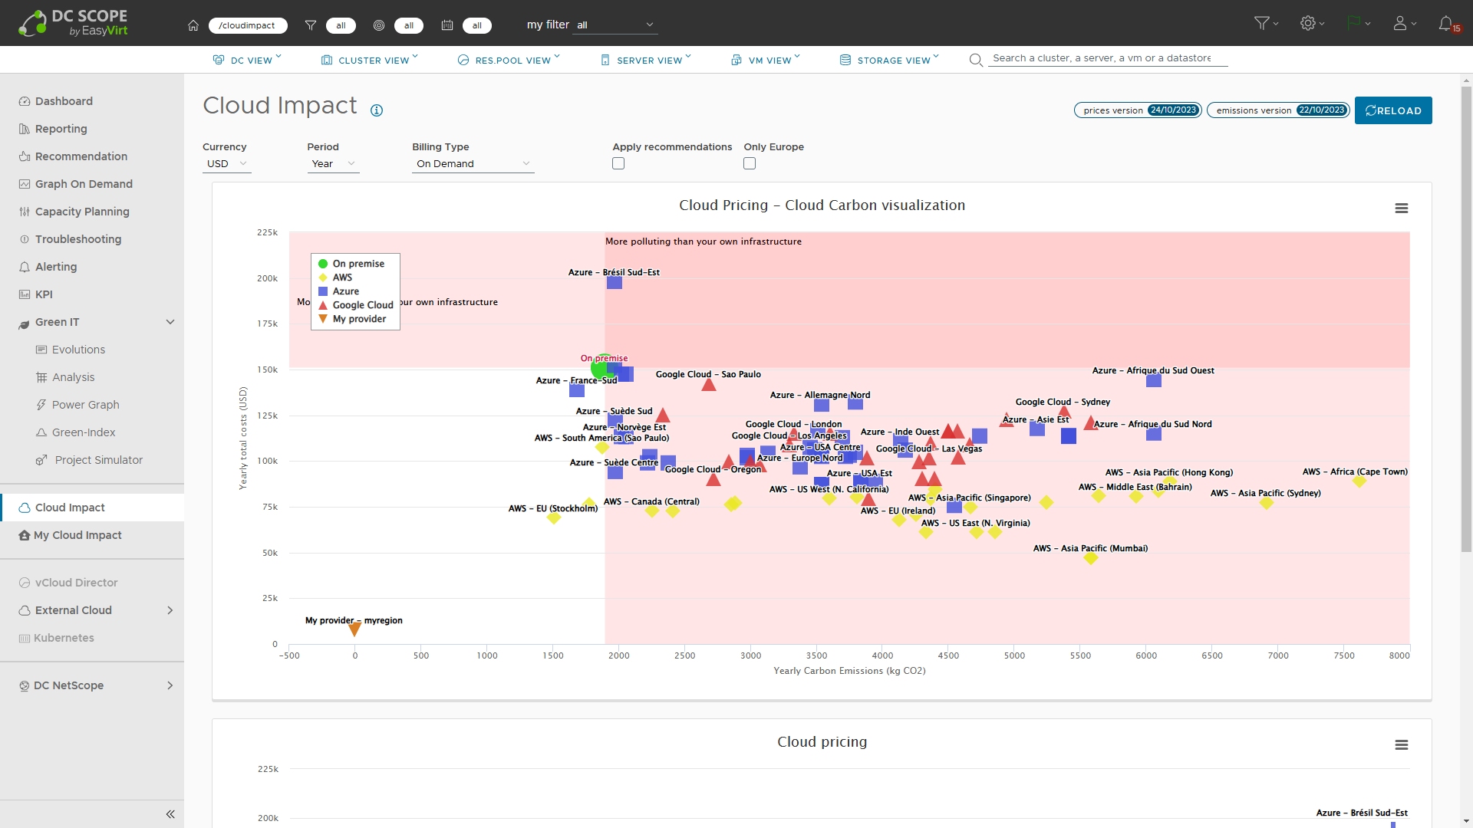
Task: Click the search cluster/server input field
Action: pos(1107,58)
